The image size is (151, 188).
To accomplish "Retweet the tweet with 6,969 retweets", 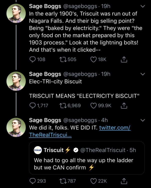I will coord(62,105).
